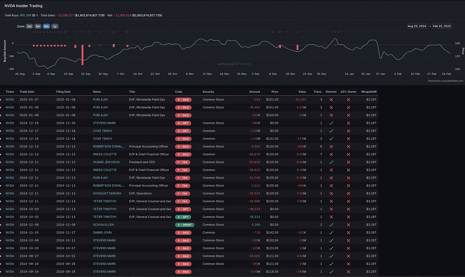The width and height of the screenshot is (465, 277).
Task: Expand the OCHOA ELLEN grant row
Action: click(x=1, y=225)
